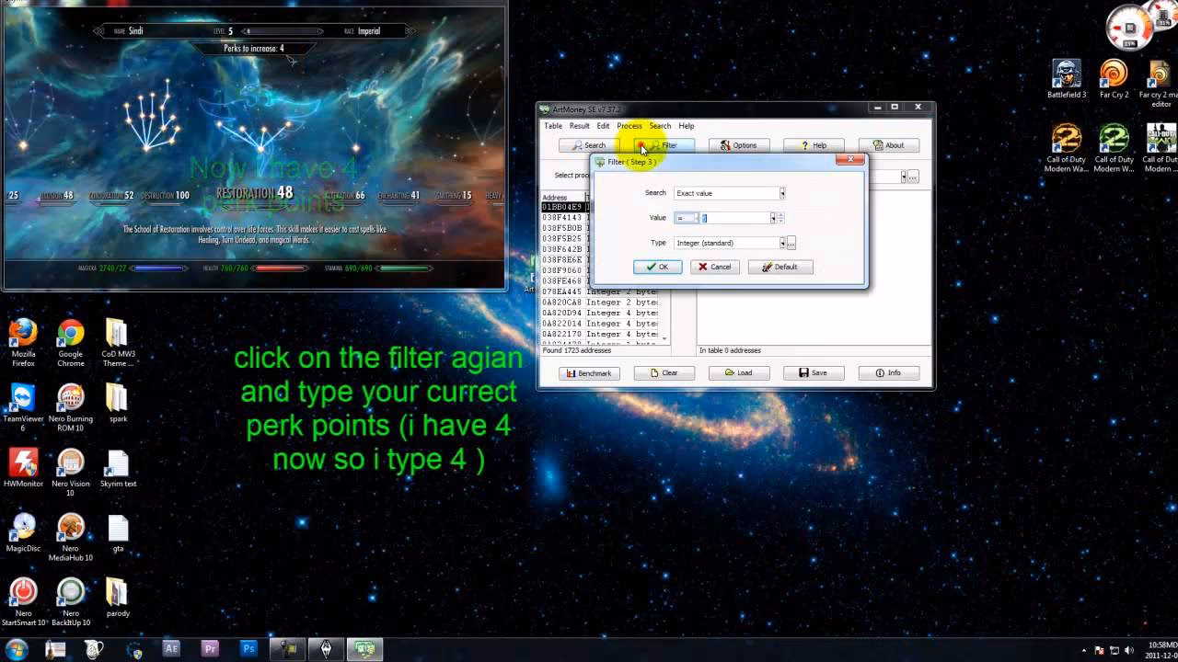The height and width of the screenshot is (662, 1178).
Task: Select the address row 01BB04E9
Action: click(x=565, y=207)
